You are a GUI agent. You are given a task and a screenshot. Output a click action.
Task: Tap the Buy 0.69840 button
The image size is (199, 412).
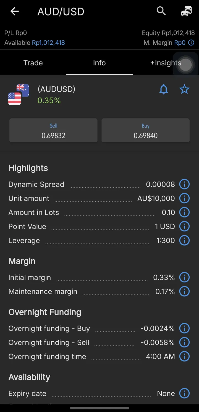tap(146, 130)
